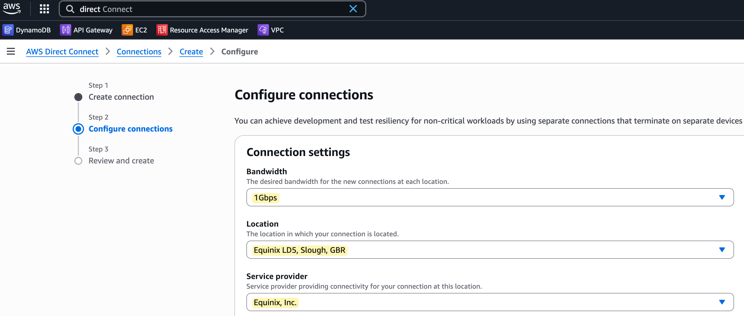Open Resource Access Manager shortcut label
Viewport: 744px width, 316px height.
(209, 30)
